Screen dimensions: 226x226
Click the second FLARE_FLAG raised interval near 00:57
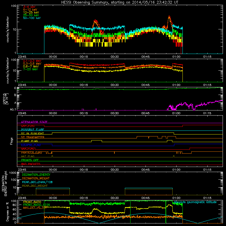pyautogui.click(x=170, y=140)
